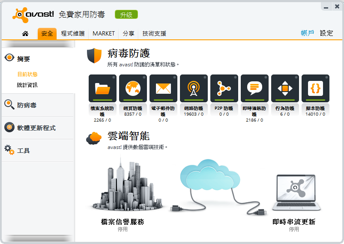The width and height of the screenshot is (344, 244).
Task: Open the File System Shield (檔案系統防護) tile
Action: (102, 88)
